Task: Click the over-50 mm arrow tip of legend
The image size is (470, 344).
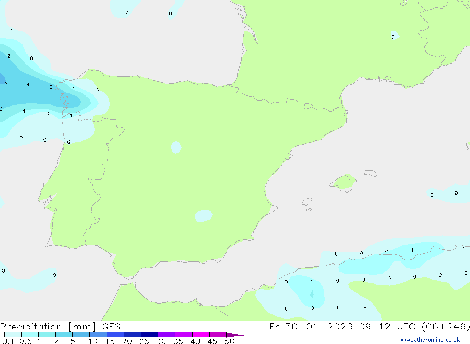Action: click(235, 335)
